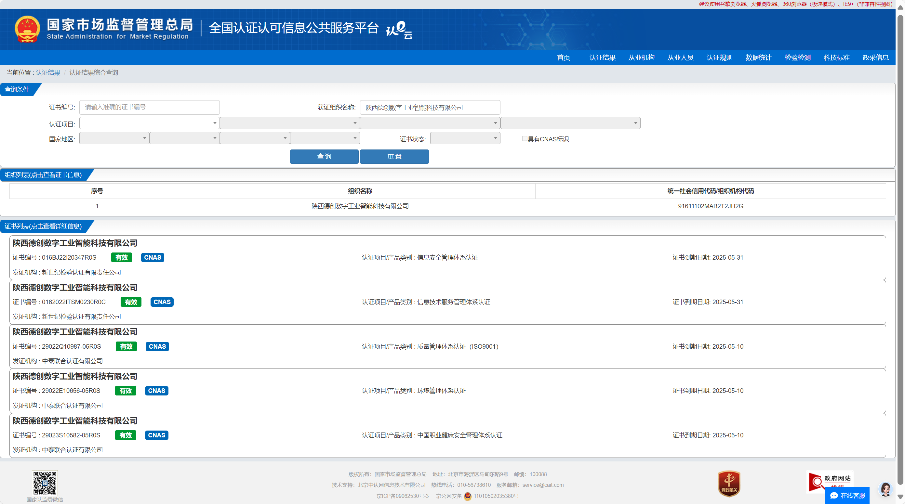Open 检验检测 navigation menu
Viewport: 905px width, 504px height.
click(797, 58)
